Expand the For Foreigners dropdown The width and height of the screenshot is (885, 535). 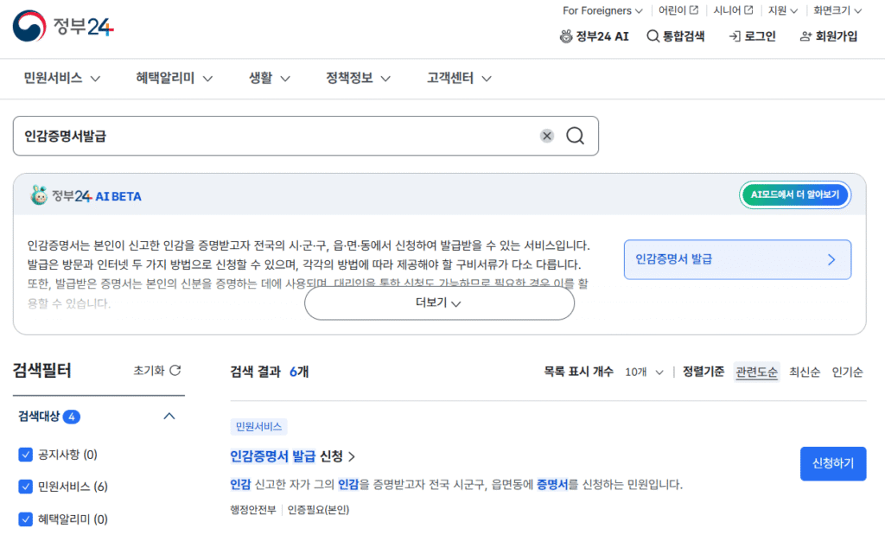(602, 10)
